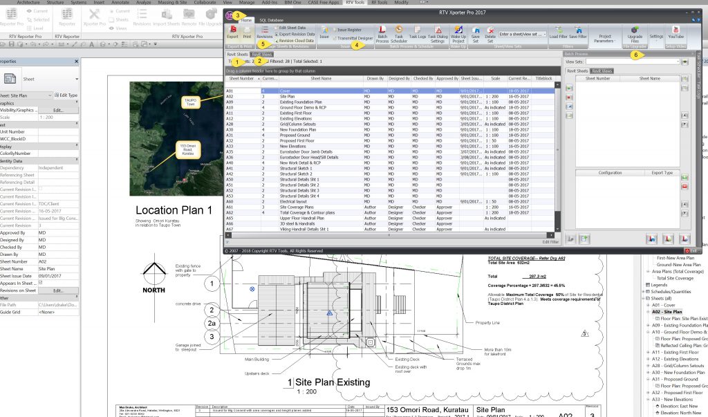Toggle the Appears In Sheet List checkbox
The width and height of the screenshot is (708, 417).
point(41,282)
